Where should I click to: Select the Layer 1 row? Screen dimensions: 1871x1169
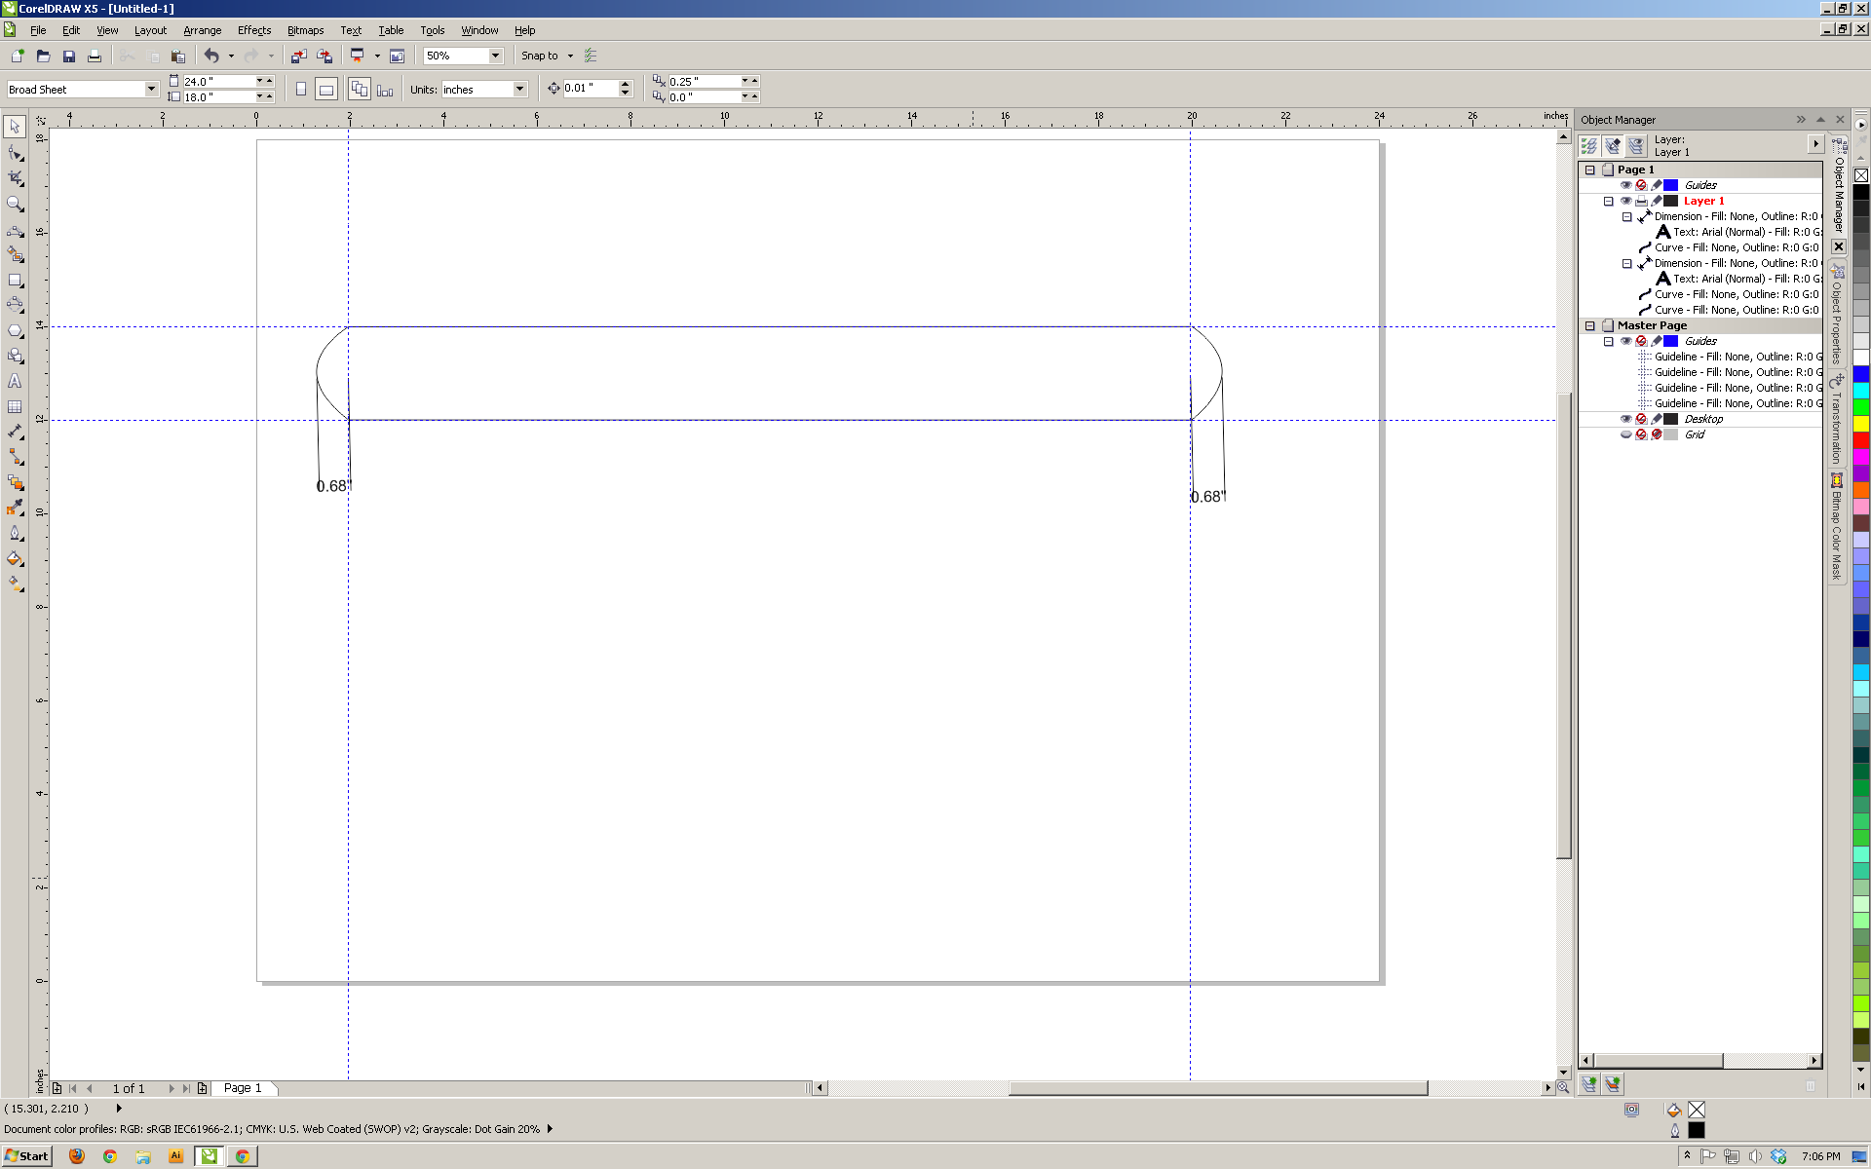[x=1703, y=201]
